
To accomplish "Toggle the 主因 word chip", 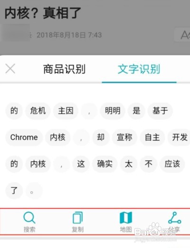I will click(x=66, y=111).
